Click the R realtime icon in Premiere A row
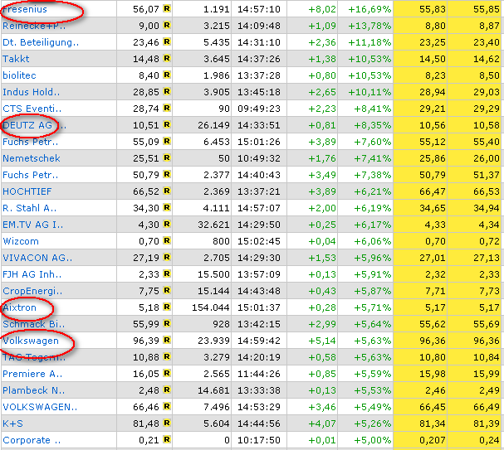This screenshot has height=450, width=504. [167, 373]
